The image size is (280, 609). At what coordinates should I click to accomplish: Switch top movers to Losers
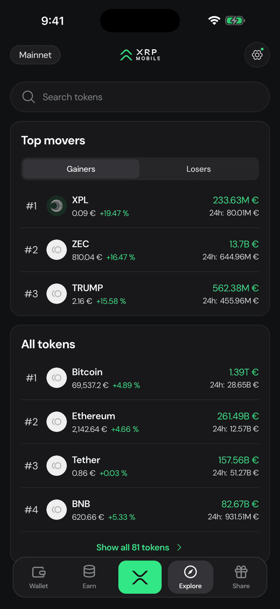tap(199, 169)
